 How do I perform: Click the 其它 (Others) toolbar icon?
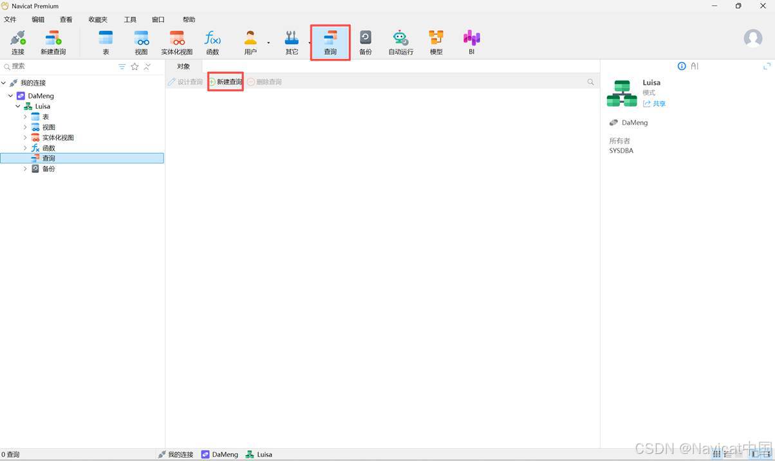(292, 42)
